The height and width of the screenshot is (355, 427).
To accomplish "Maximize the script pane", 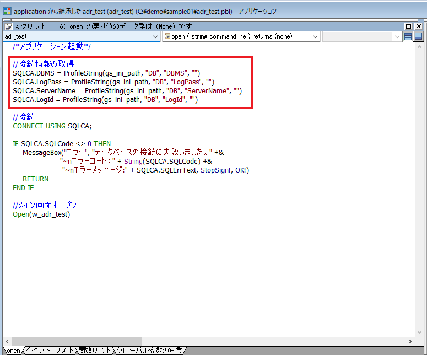I will point(409,26).
